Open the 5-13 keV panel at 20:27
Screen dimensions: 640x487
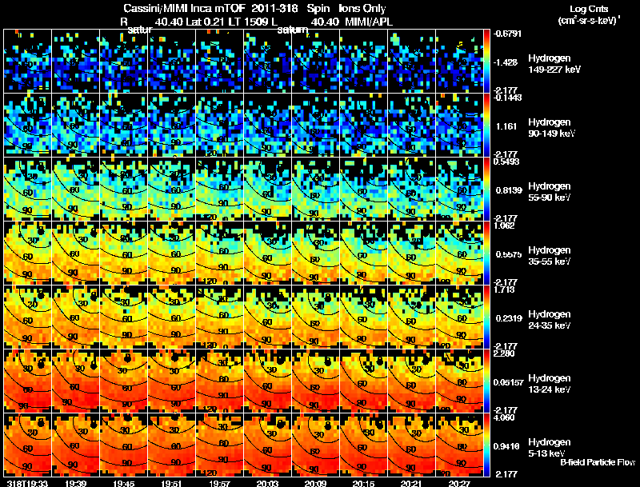[x=461, y=445]
